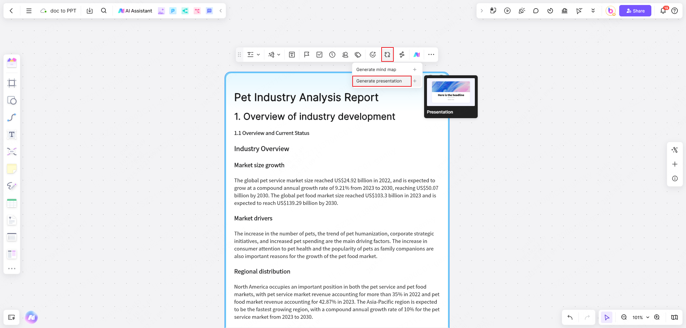686x328 pixels.
Task: Click the AI icon in floating toolbar
Action: point(417,55)
